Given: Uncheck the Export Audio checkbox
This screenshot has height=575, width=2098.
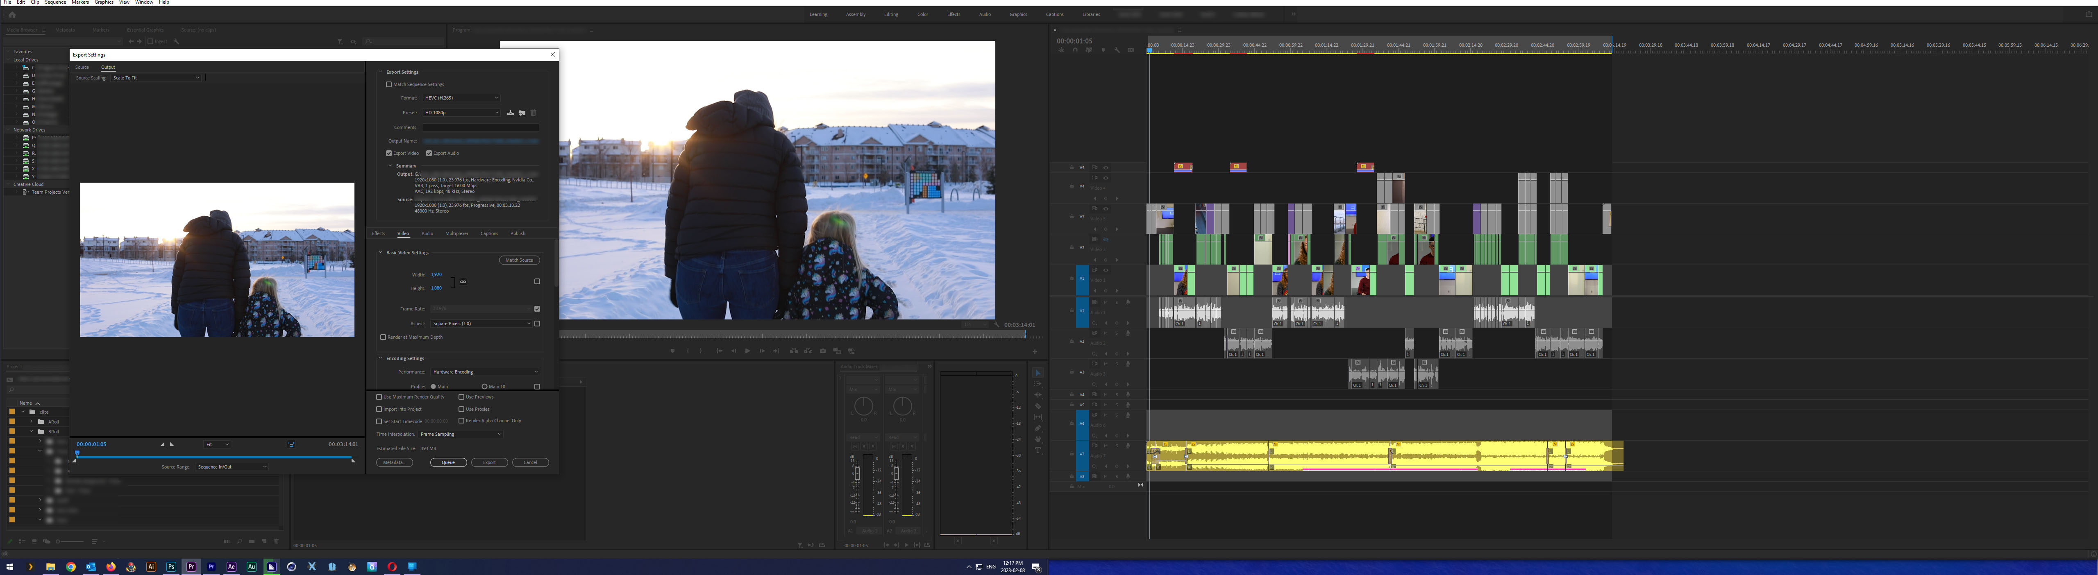Looking at the screenshot, I should 429,153.
